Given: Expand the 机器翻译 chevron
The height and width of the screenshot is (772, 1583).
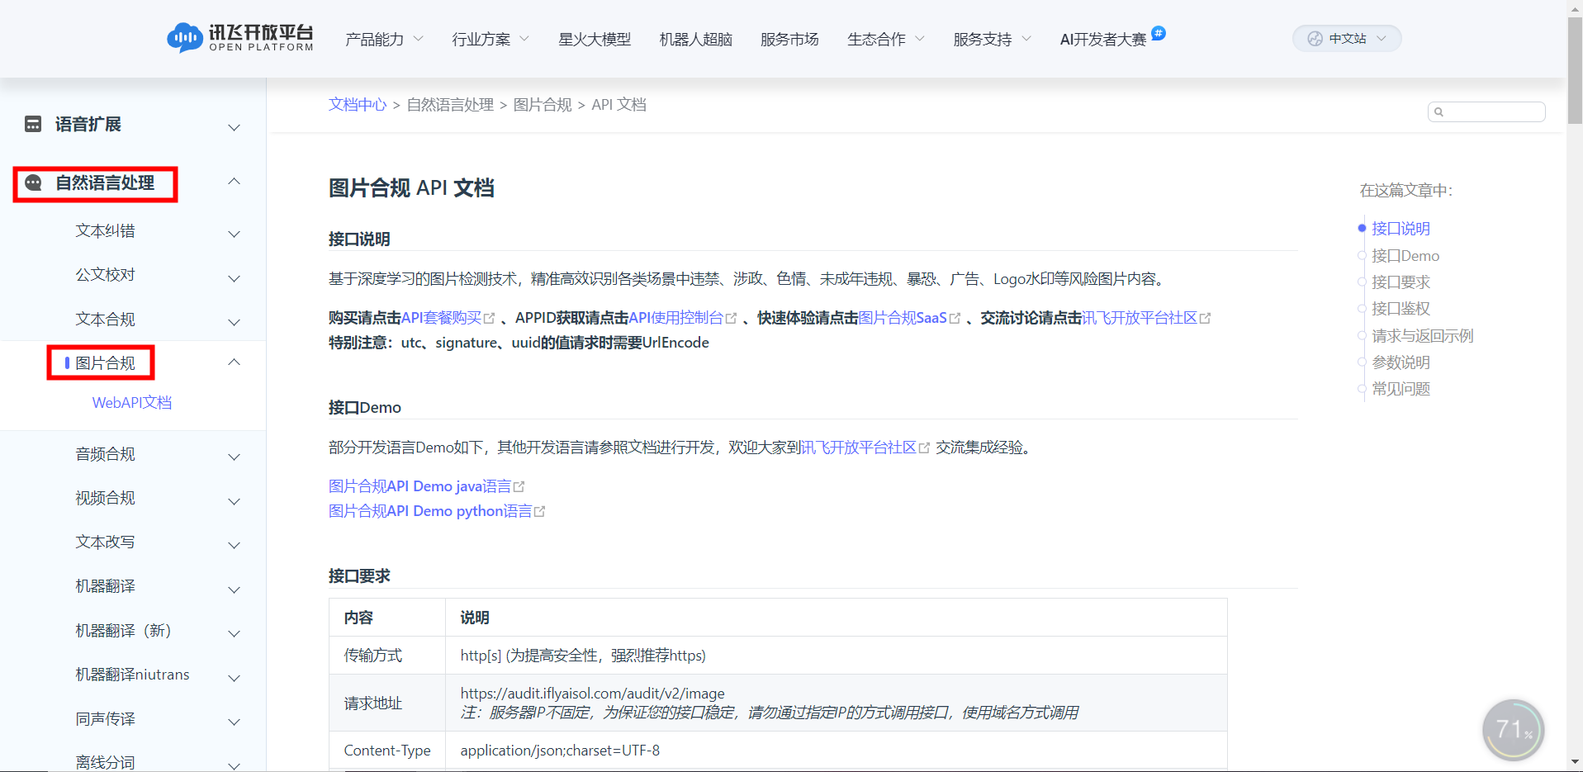Looking at the screenshot, I should [x=235, y=590].
